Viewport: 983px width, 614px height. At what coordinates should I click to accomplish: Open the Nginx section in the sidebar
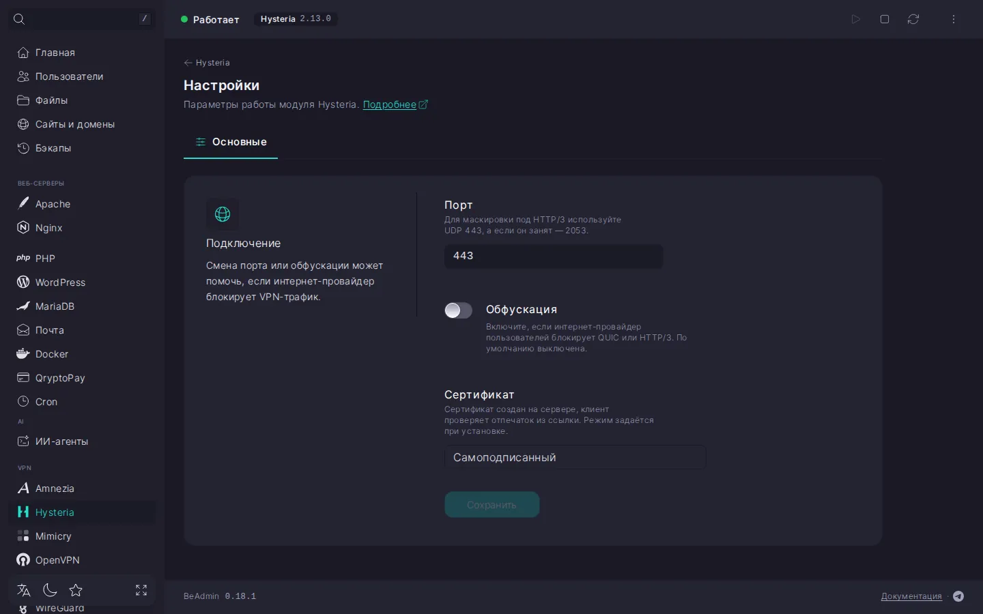pos(82,228)
